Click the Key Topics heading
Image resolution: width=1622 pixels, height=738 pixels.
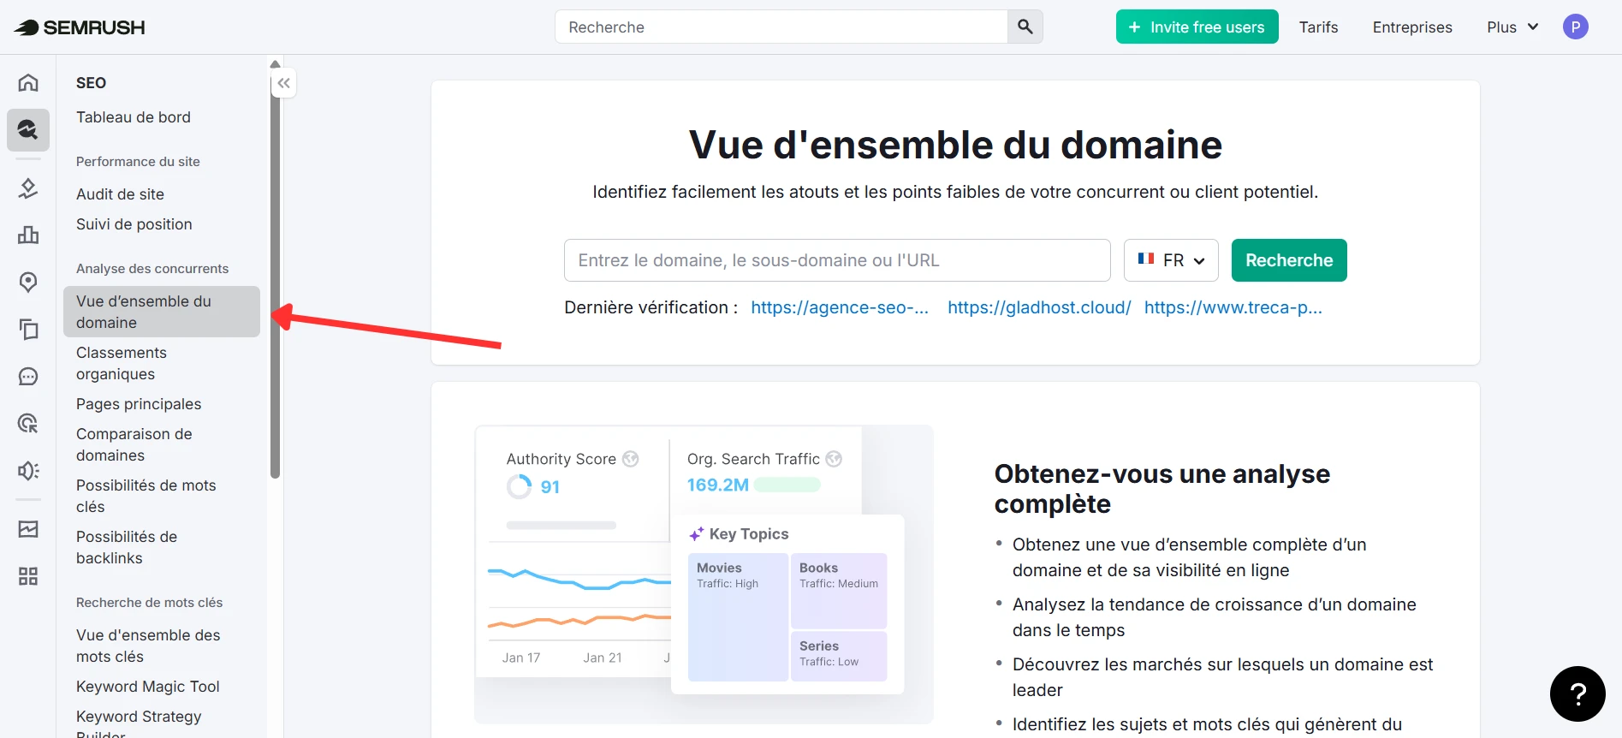[749, 533]
